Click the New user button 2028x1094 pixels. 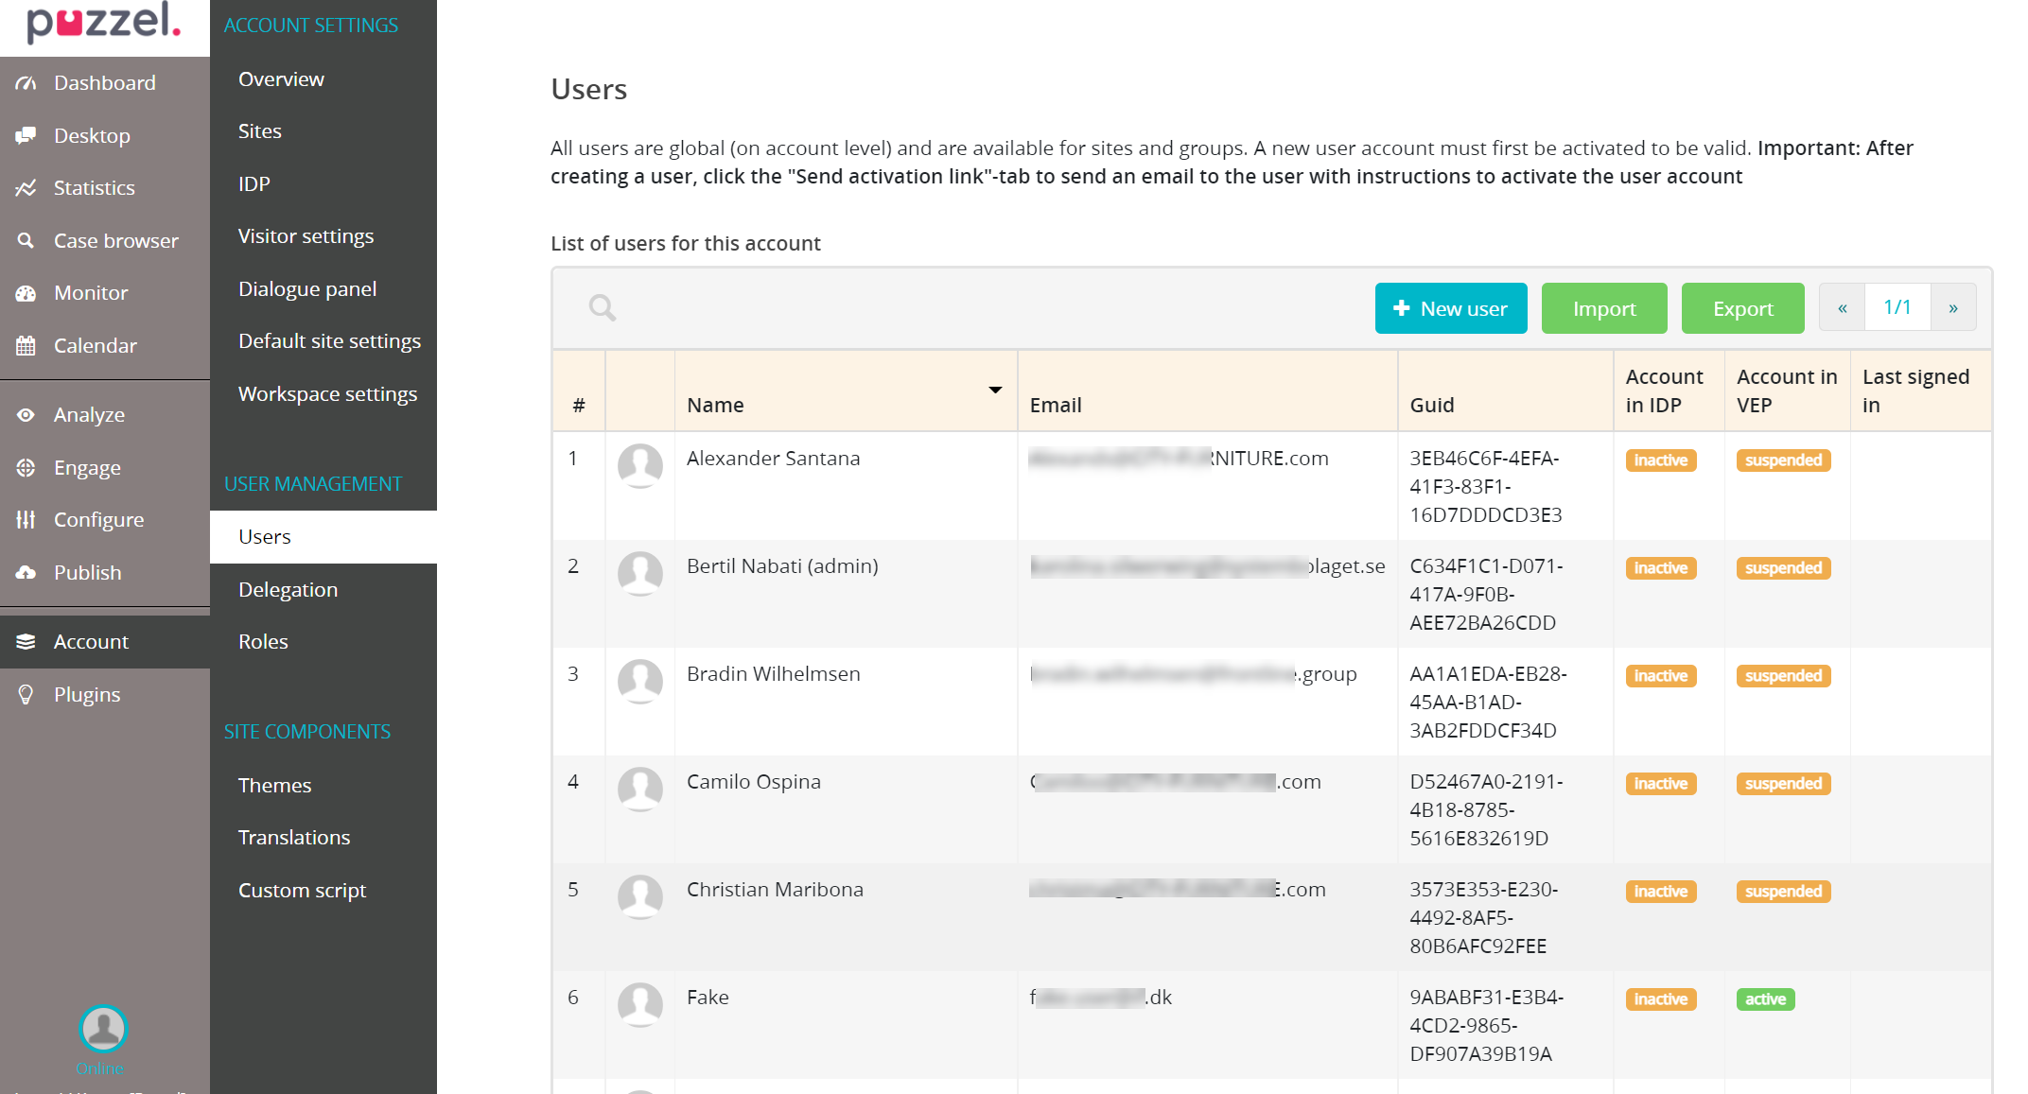click(1451, 309)
